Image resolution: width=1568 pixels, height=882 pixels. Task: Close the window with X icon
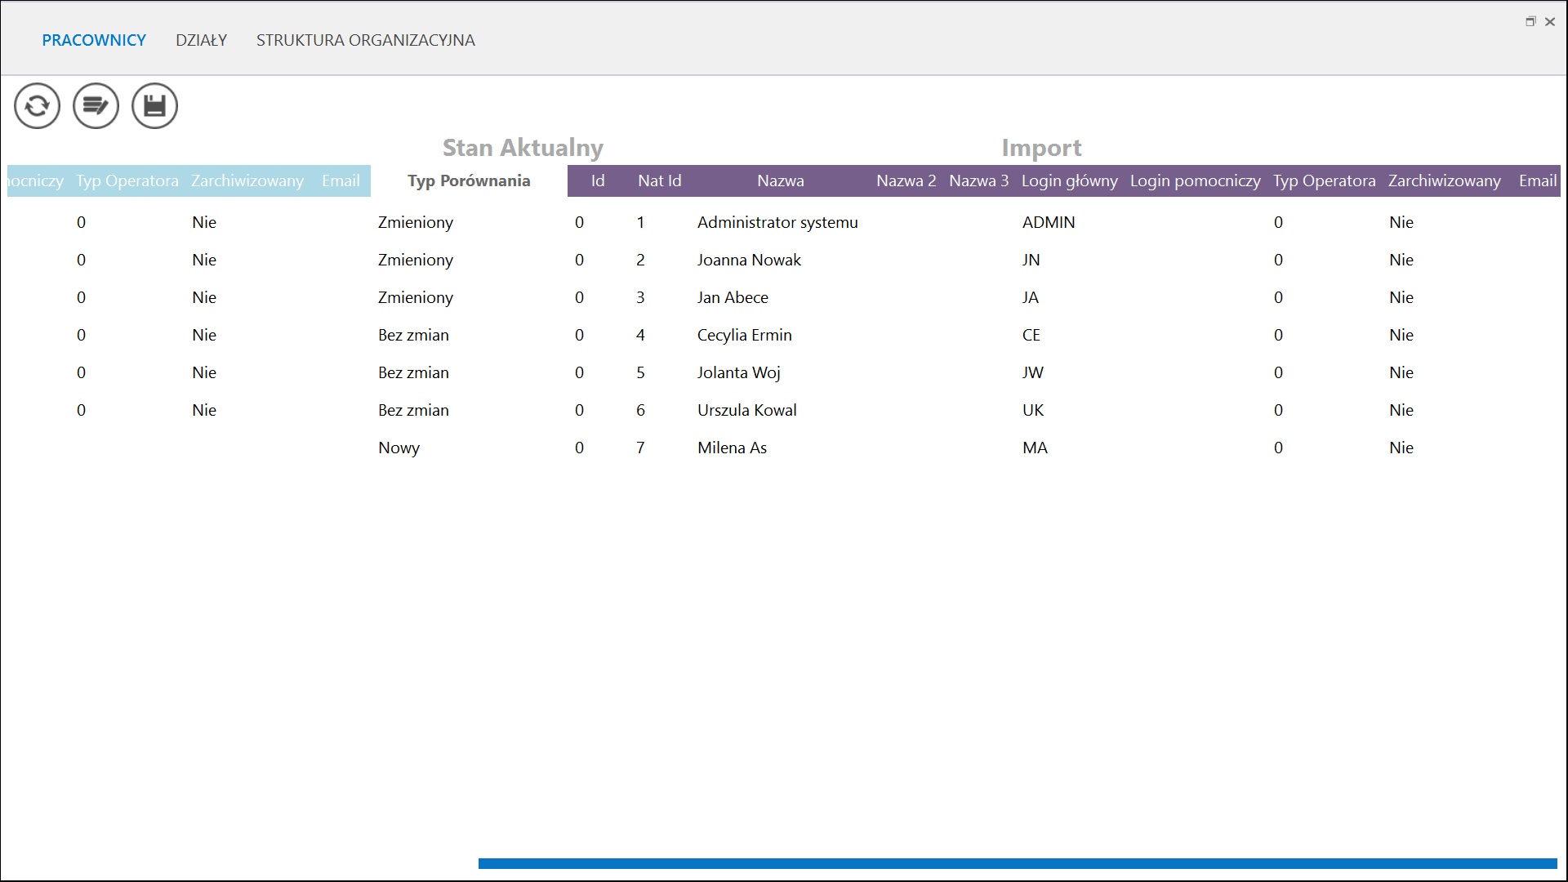click(1550, 22)
